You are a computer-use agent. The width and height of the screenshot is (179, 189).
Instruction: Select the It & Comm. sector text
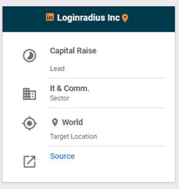click(69, 88)
